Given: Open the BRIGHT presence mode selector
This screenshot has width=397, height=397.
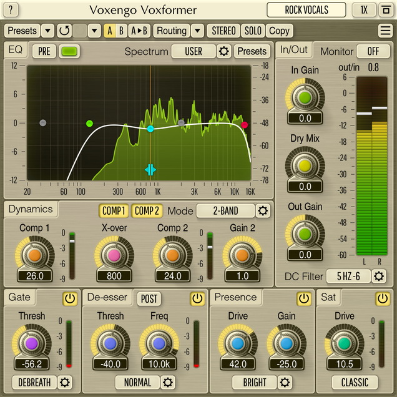Looking at the screenshot, I should pos(255,382).
